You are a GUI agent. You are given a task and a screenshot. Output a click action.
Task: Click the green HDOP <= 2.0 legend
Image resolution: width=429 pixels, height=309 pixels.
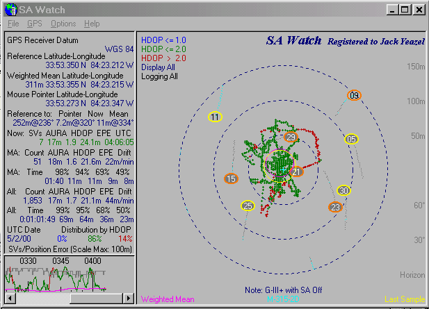click(x=165, y=49)
